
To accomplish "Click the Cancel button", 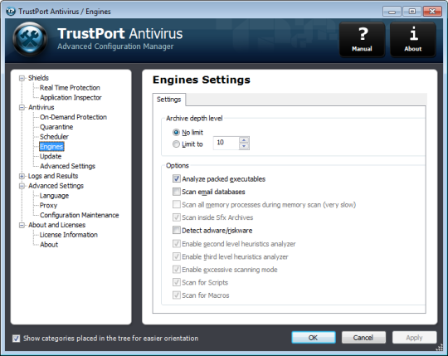I will tap(363, 338).
